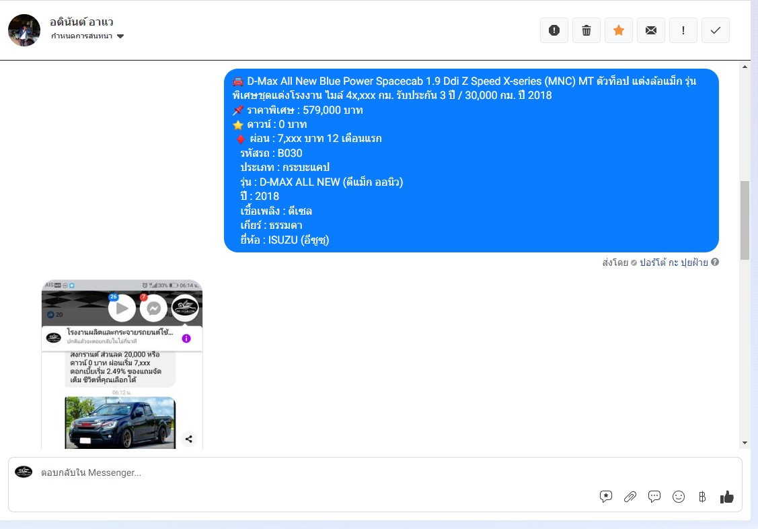
Task: Click the price text 579,000 บาท
Action: 332,110
